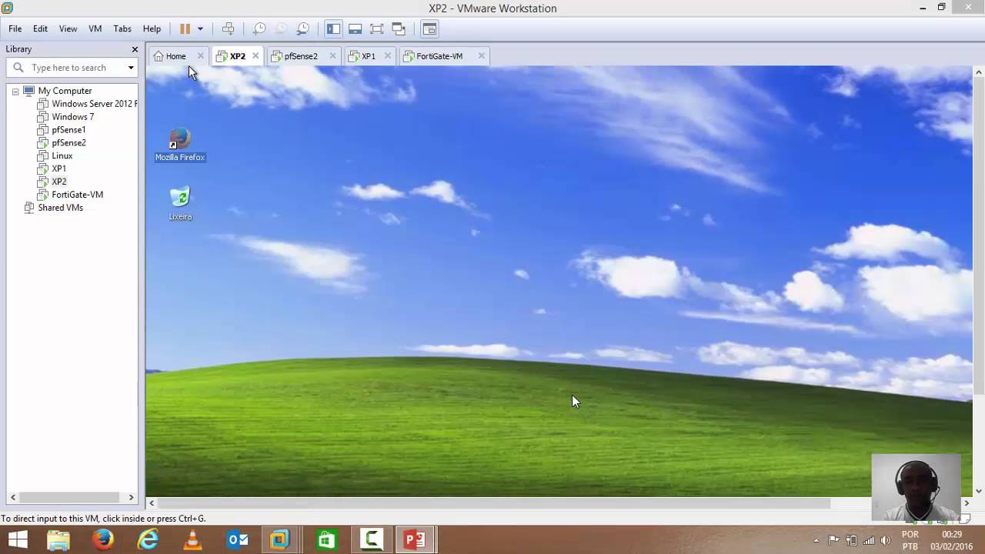Click Lixeira recycle bin icon in VM

(180, 203)
